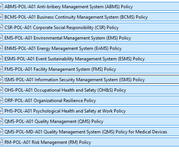Viewport: 179px width, 152px height.
Task: Click document icon beside RM-POL-A01 Risk Management policy
Action: pos(1,142)
